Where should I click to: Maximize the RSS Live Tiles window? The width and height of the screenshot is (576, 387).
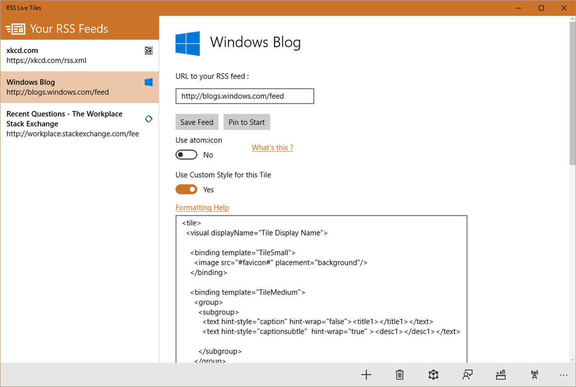pos(542,8)
